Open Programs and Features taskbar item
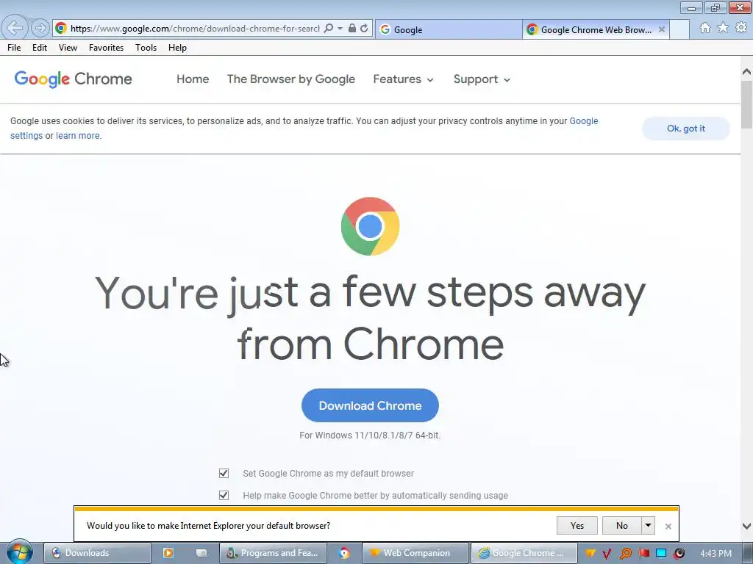753x564 pixels. pos(273,553)
